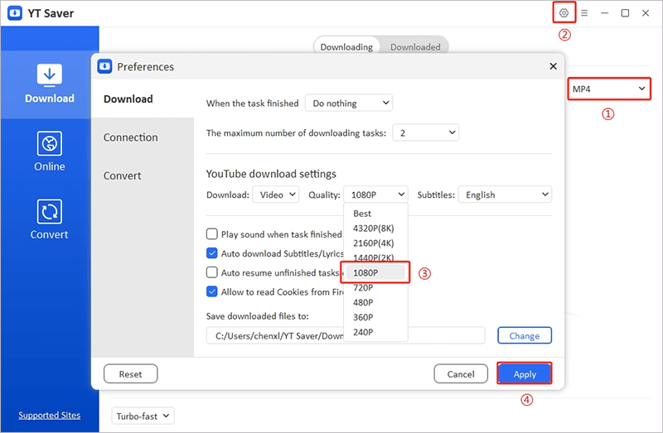Click the Preferences dialog logo icon
The width and height of the screenshot is (663, 433).
tap(104, 66)
